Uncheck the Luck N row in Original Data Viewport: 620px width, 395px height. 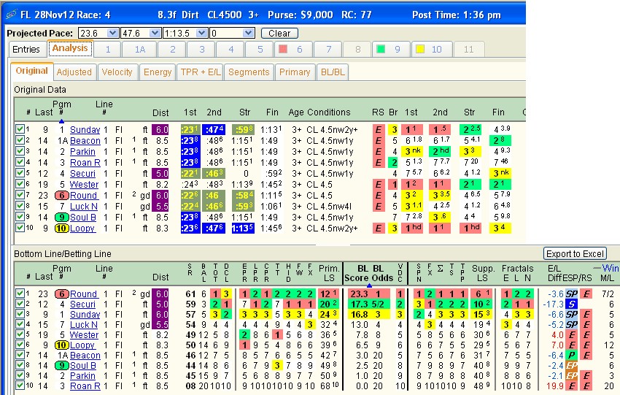click(20, 206)
